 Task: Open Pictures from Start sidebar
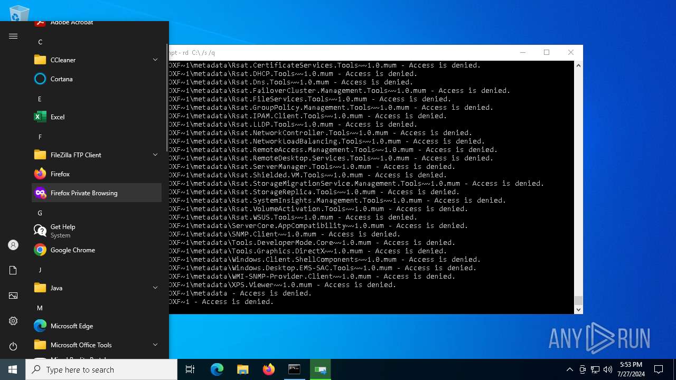pyautogui.click(x=13, y=296)
